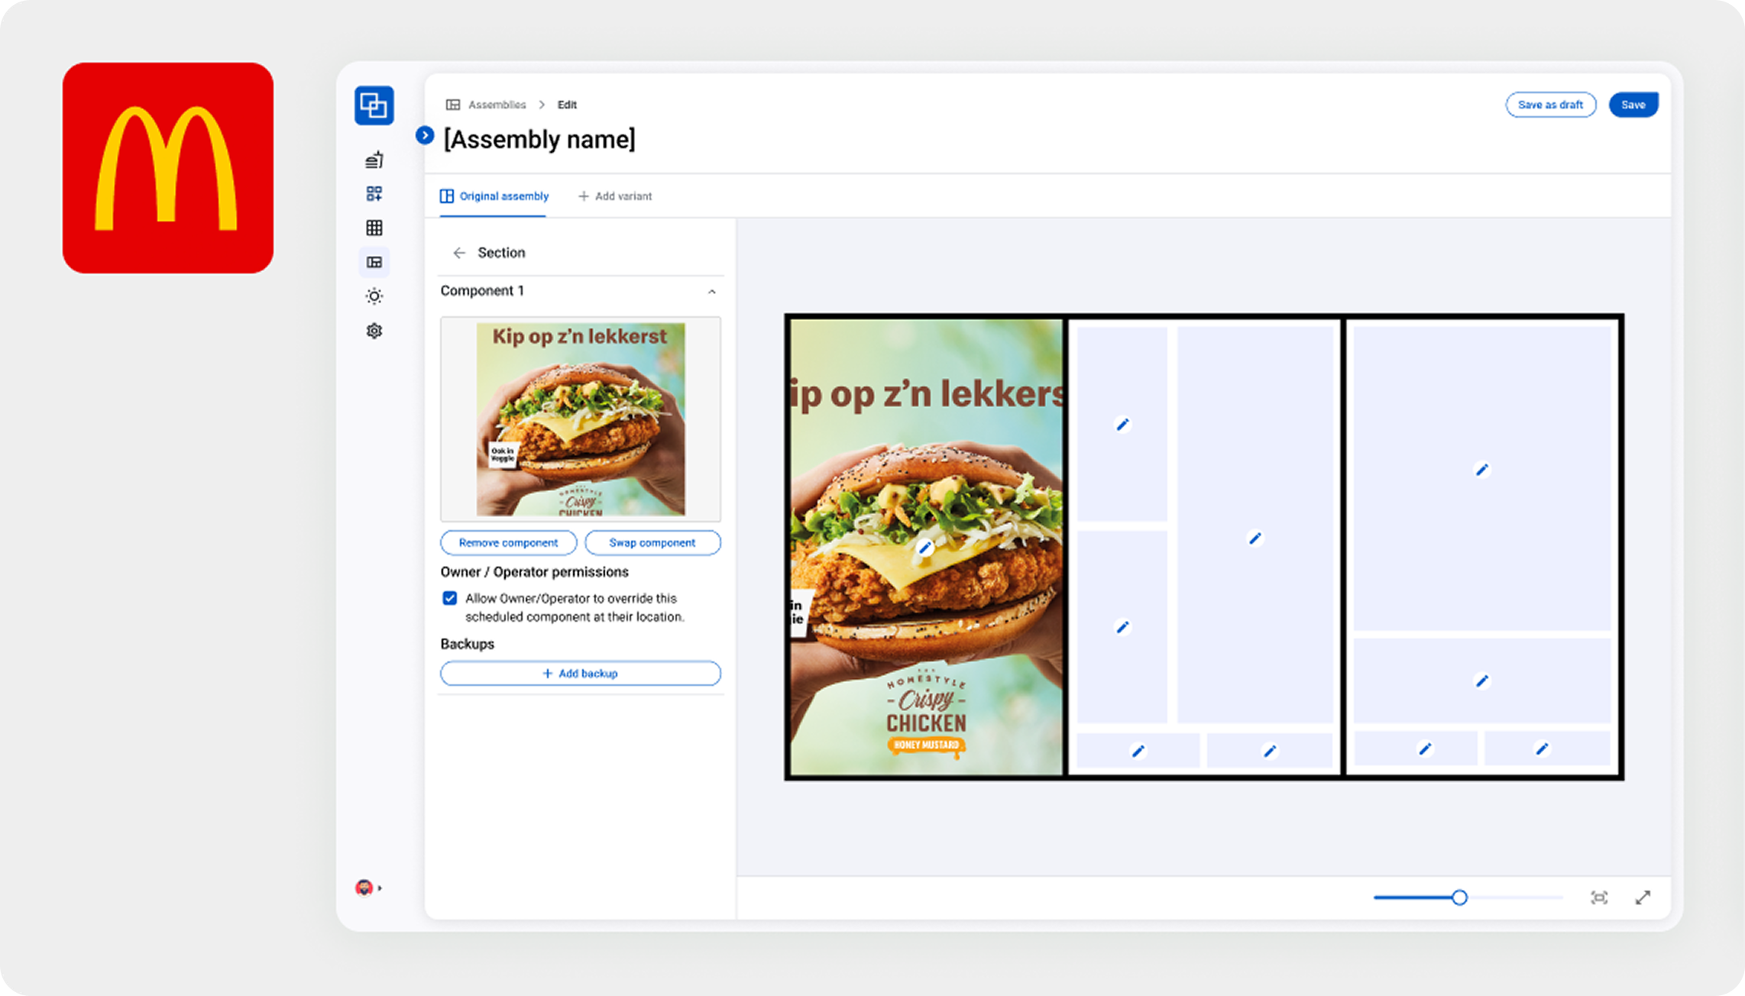The image size is (1745, 996).
Task: Edit the bottom-right strip slot of middle screen
Action: 1269,752
